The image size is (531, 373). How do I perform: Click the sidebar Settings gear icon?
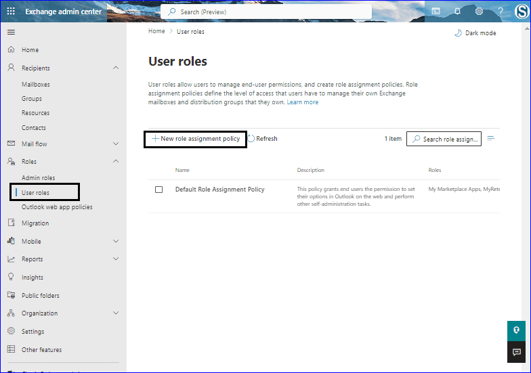coord(11,331)
